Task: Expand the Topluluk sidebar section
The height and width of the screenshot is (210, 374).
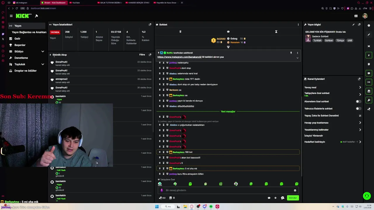Action: pyautogui.click(x=43, y=64)
